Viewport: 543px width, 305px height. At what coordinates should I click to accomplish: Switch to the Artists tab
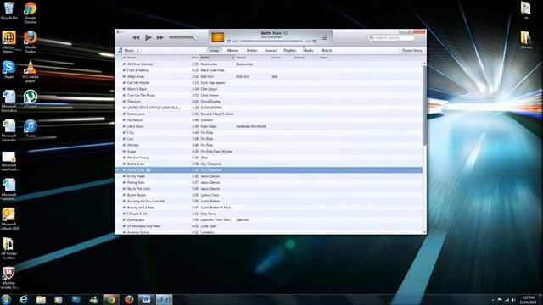(x=252, y=51)
